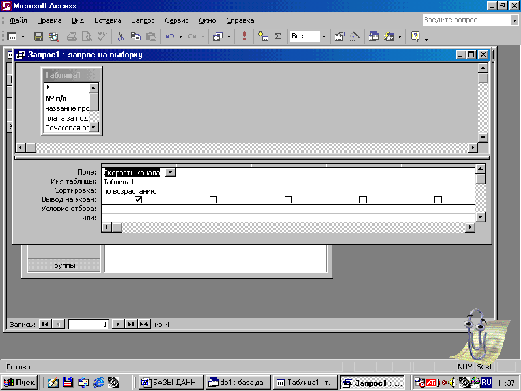The width and height of the screenshot is (521, 391).
Task: Cut with the scissors icon
Action: [x=120, y=36]
